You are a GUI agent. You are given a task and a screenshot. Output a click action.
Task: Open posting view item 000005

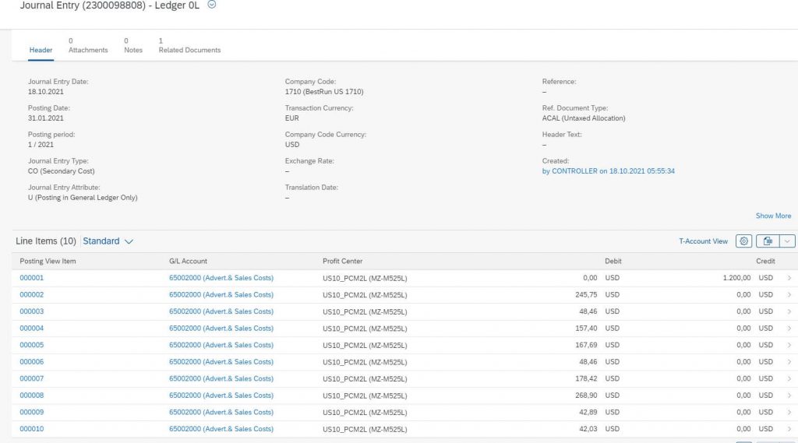pyautogui.click(x=31, y=345)
